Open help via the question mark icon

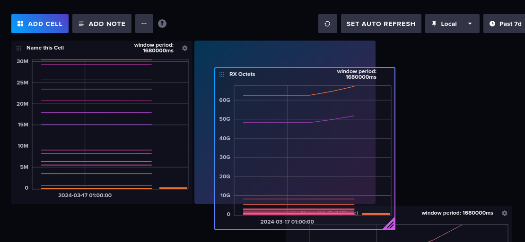(162, 24)
